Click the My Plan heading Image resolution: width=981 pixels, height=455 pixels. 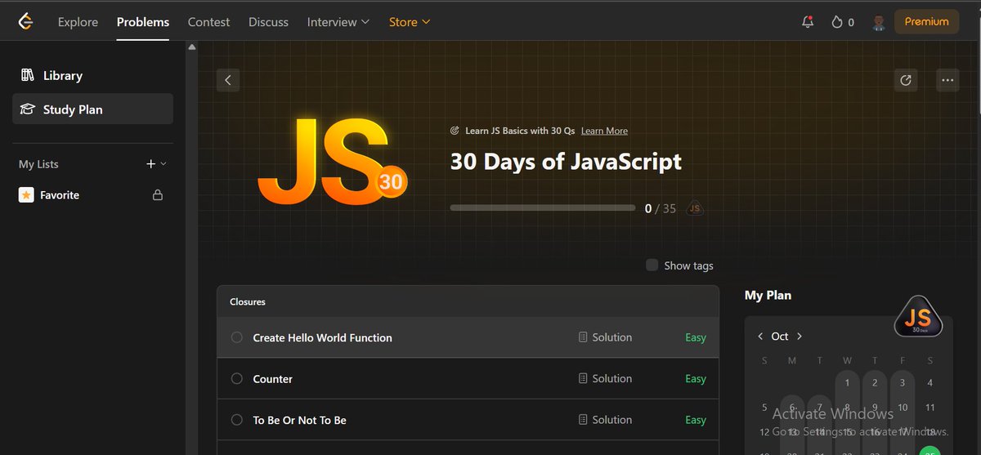768,295
